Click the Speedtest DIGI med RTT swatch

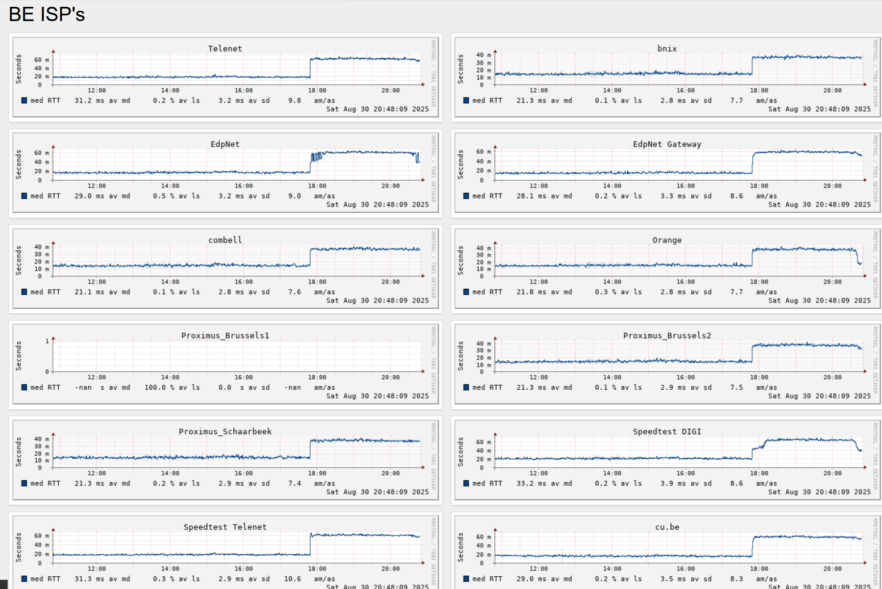coord(466,483)
